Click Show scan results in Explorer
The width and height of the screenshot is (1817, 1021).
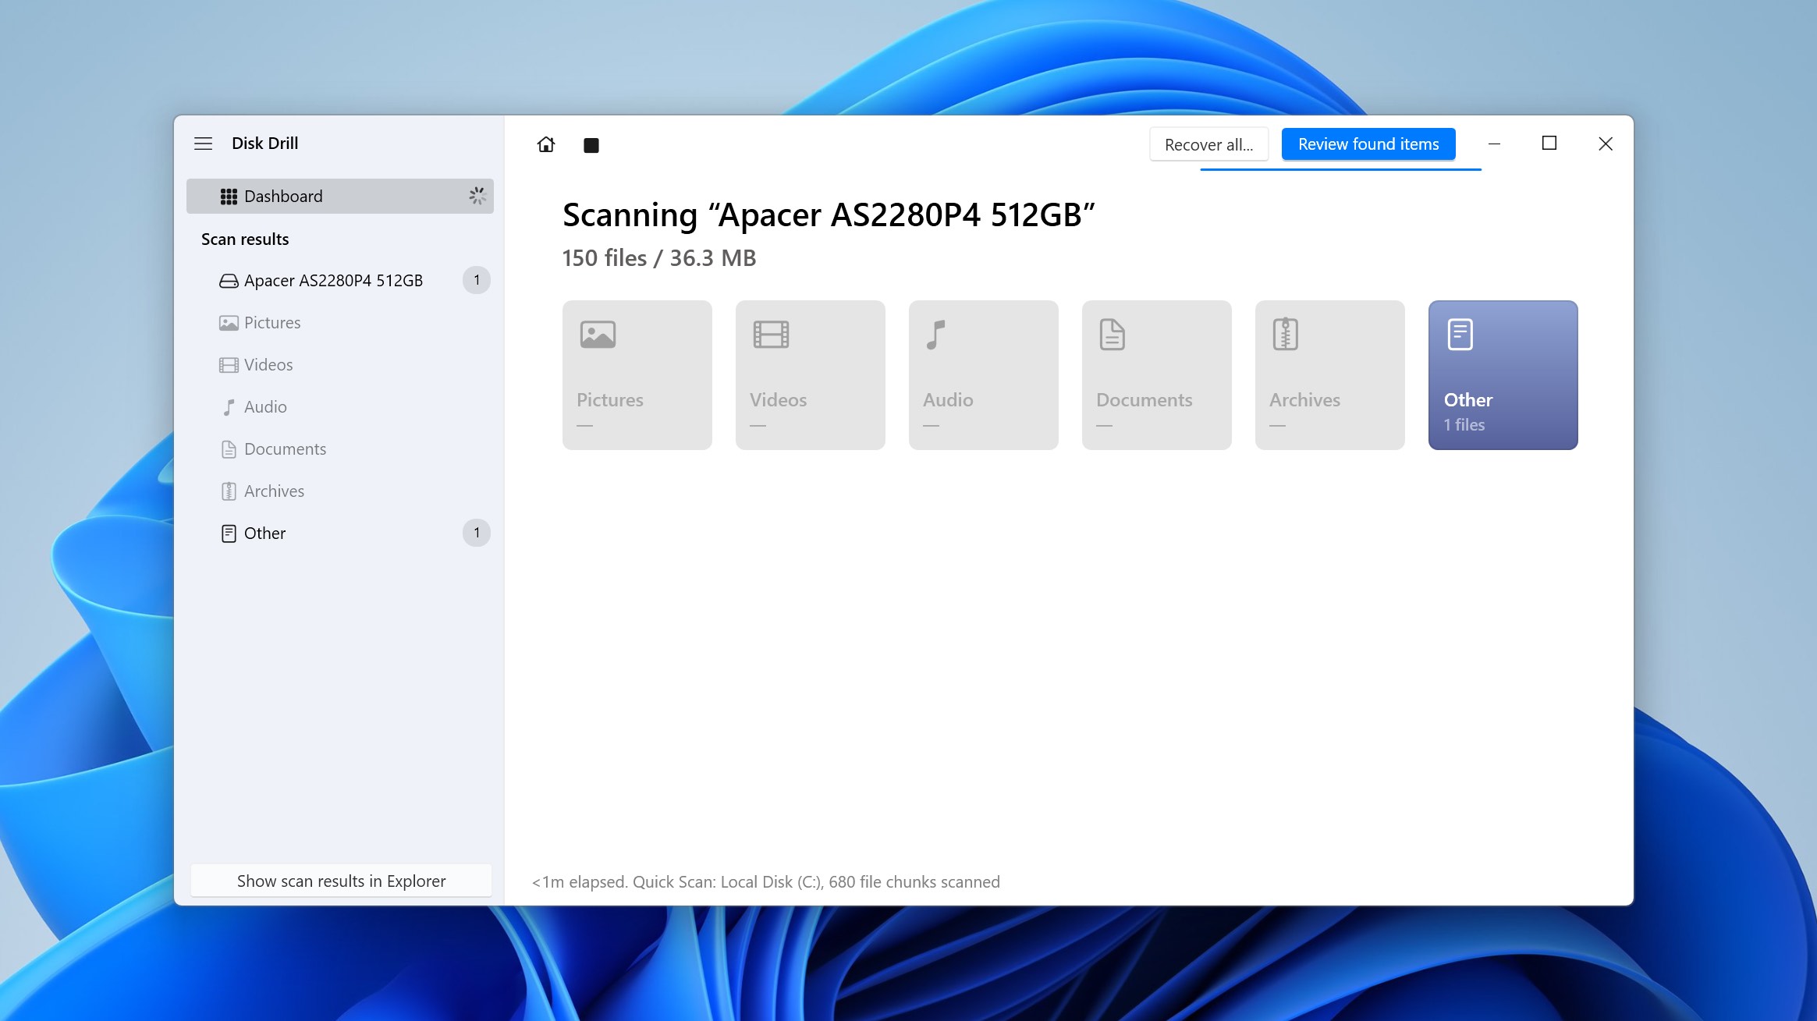341,881
